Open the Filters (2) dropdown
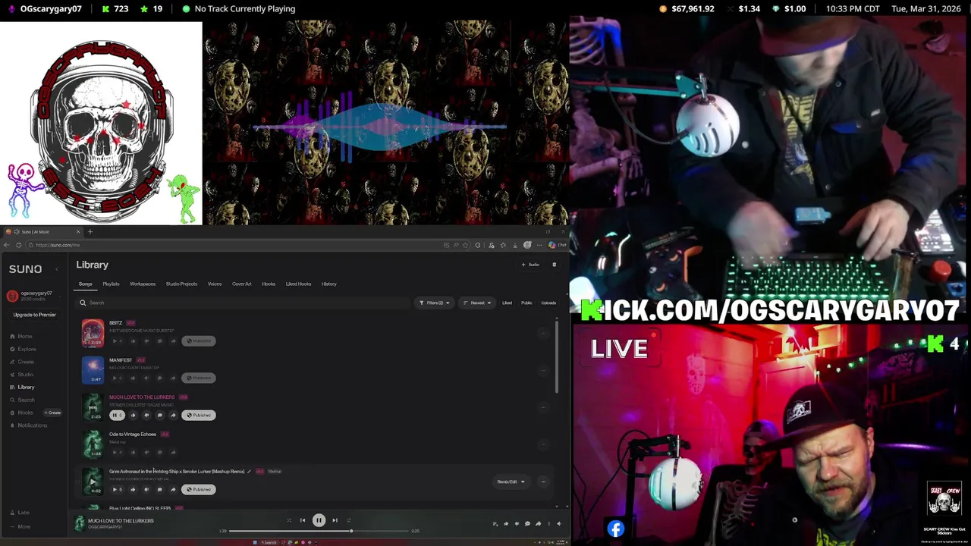 [x=434, y=303]
